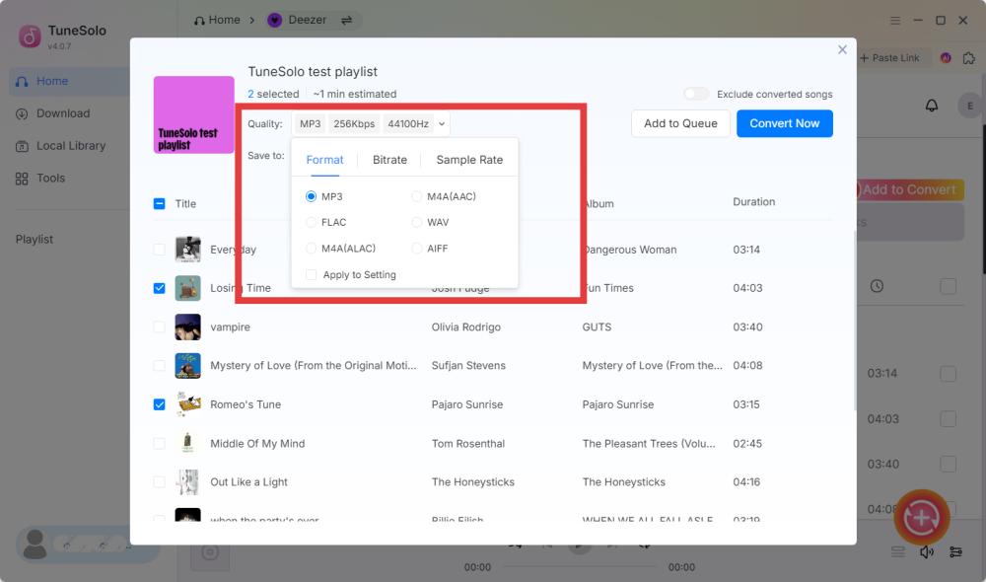Click the round purple badge icon by Paste Link
986x582 pixels.
(946, 58)
